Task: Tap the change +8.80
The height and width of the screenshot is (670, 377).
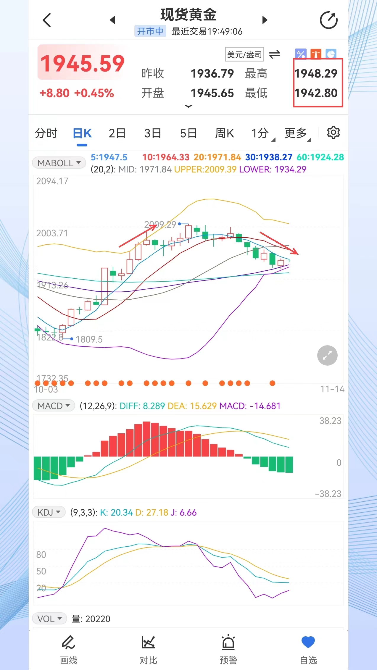Action: (x=54, y=93)
